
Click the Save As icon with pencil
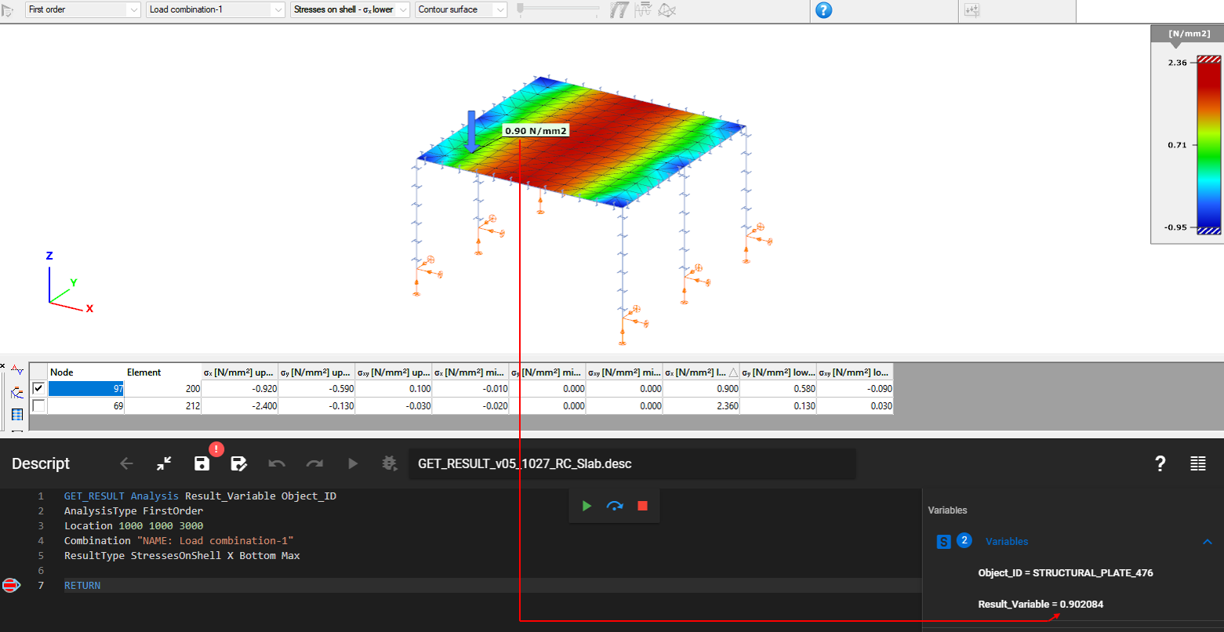click(x=239, y=463)
